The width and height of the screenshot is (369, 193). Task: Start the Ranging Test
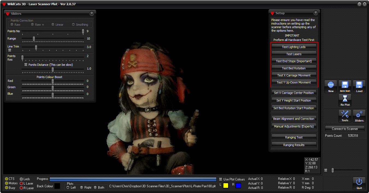[x=294, y=137]
